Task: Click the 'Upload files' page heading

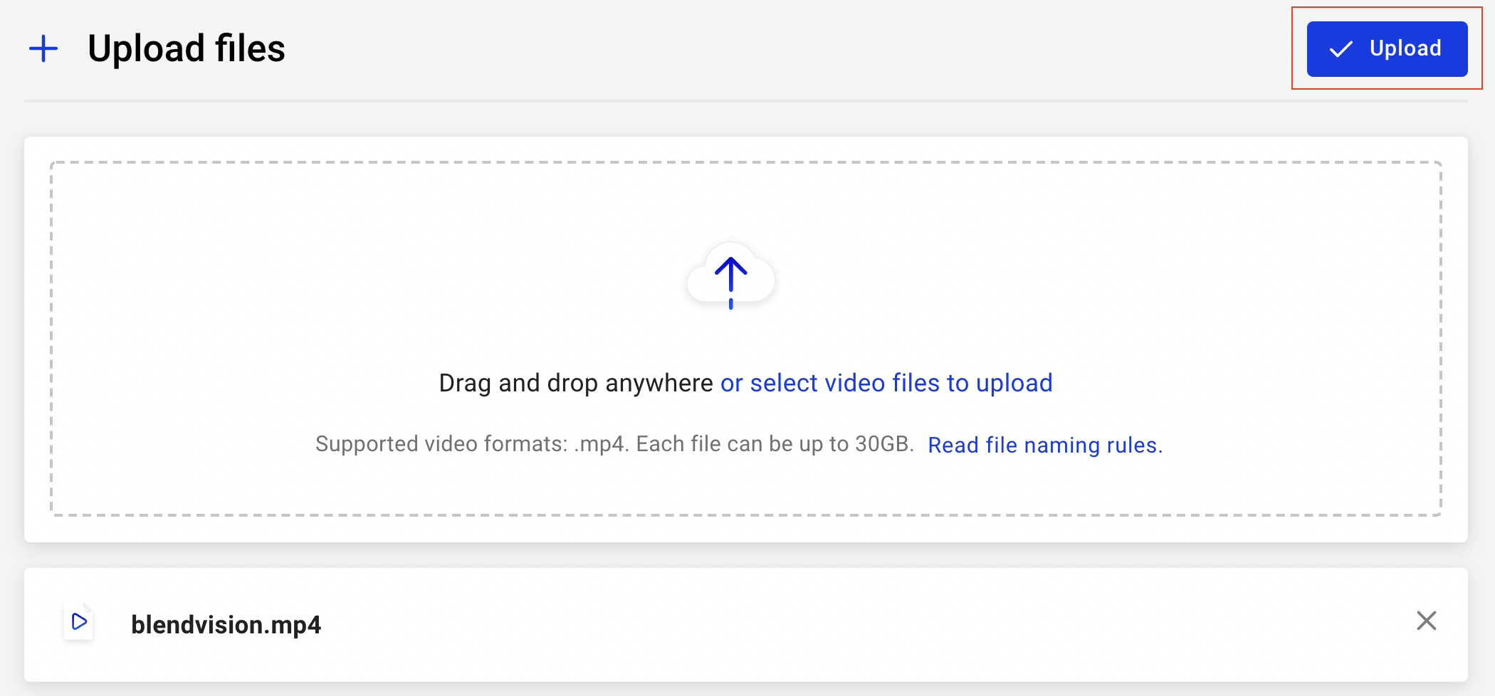Action: click(x=186, y=48)
